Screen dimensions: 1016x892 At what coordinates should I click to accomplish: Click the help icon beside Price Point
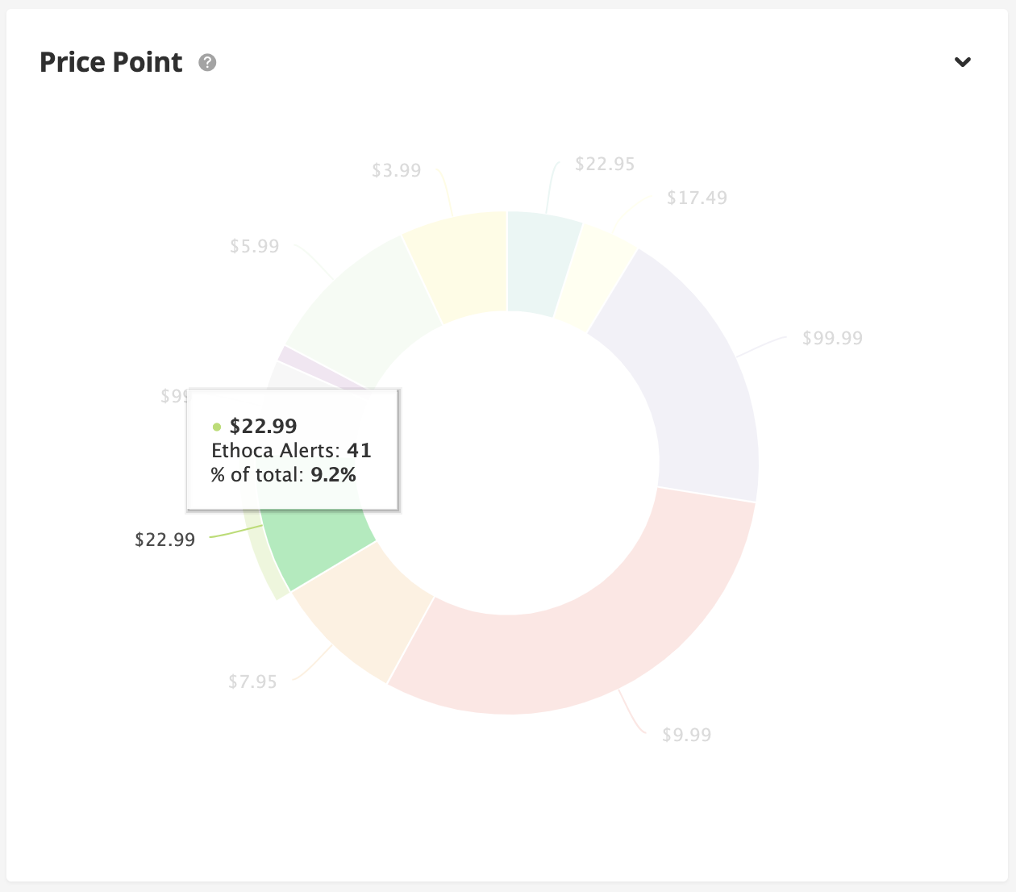point(207,62)
